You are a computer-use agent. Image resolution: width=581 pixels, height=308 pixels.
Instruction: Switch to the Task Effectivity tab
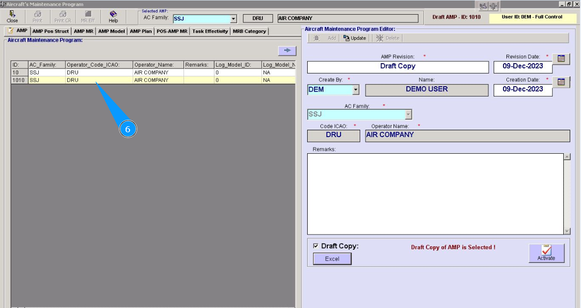coord(210,31)
